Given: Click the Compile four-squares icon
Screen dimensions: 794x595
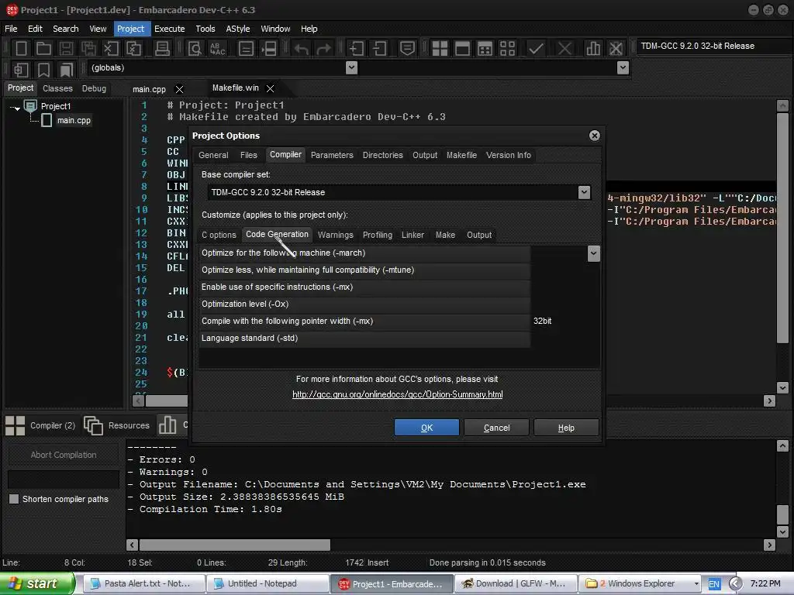Looking at the screenshot, I should point(440,49).
